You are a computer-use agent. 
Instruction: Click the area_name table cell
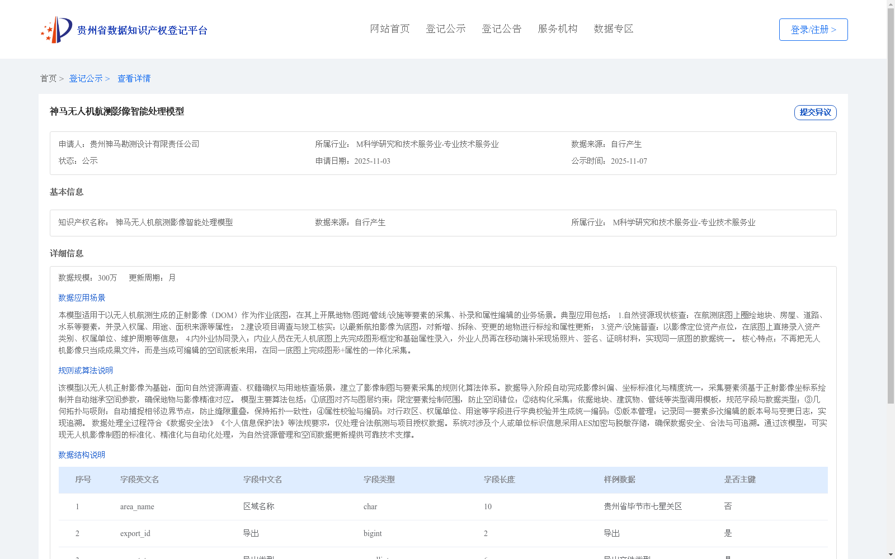tap(137, 507)
